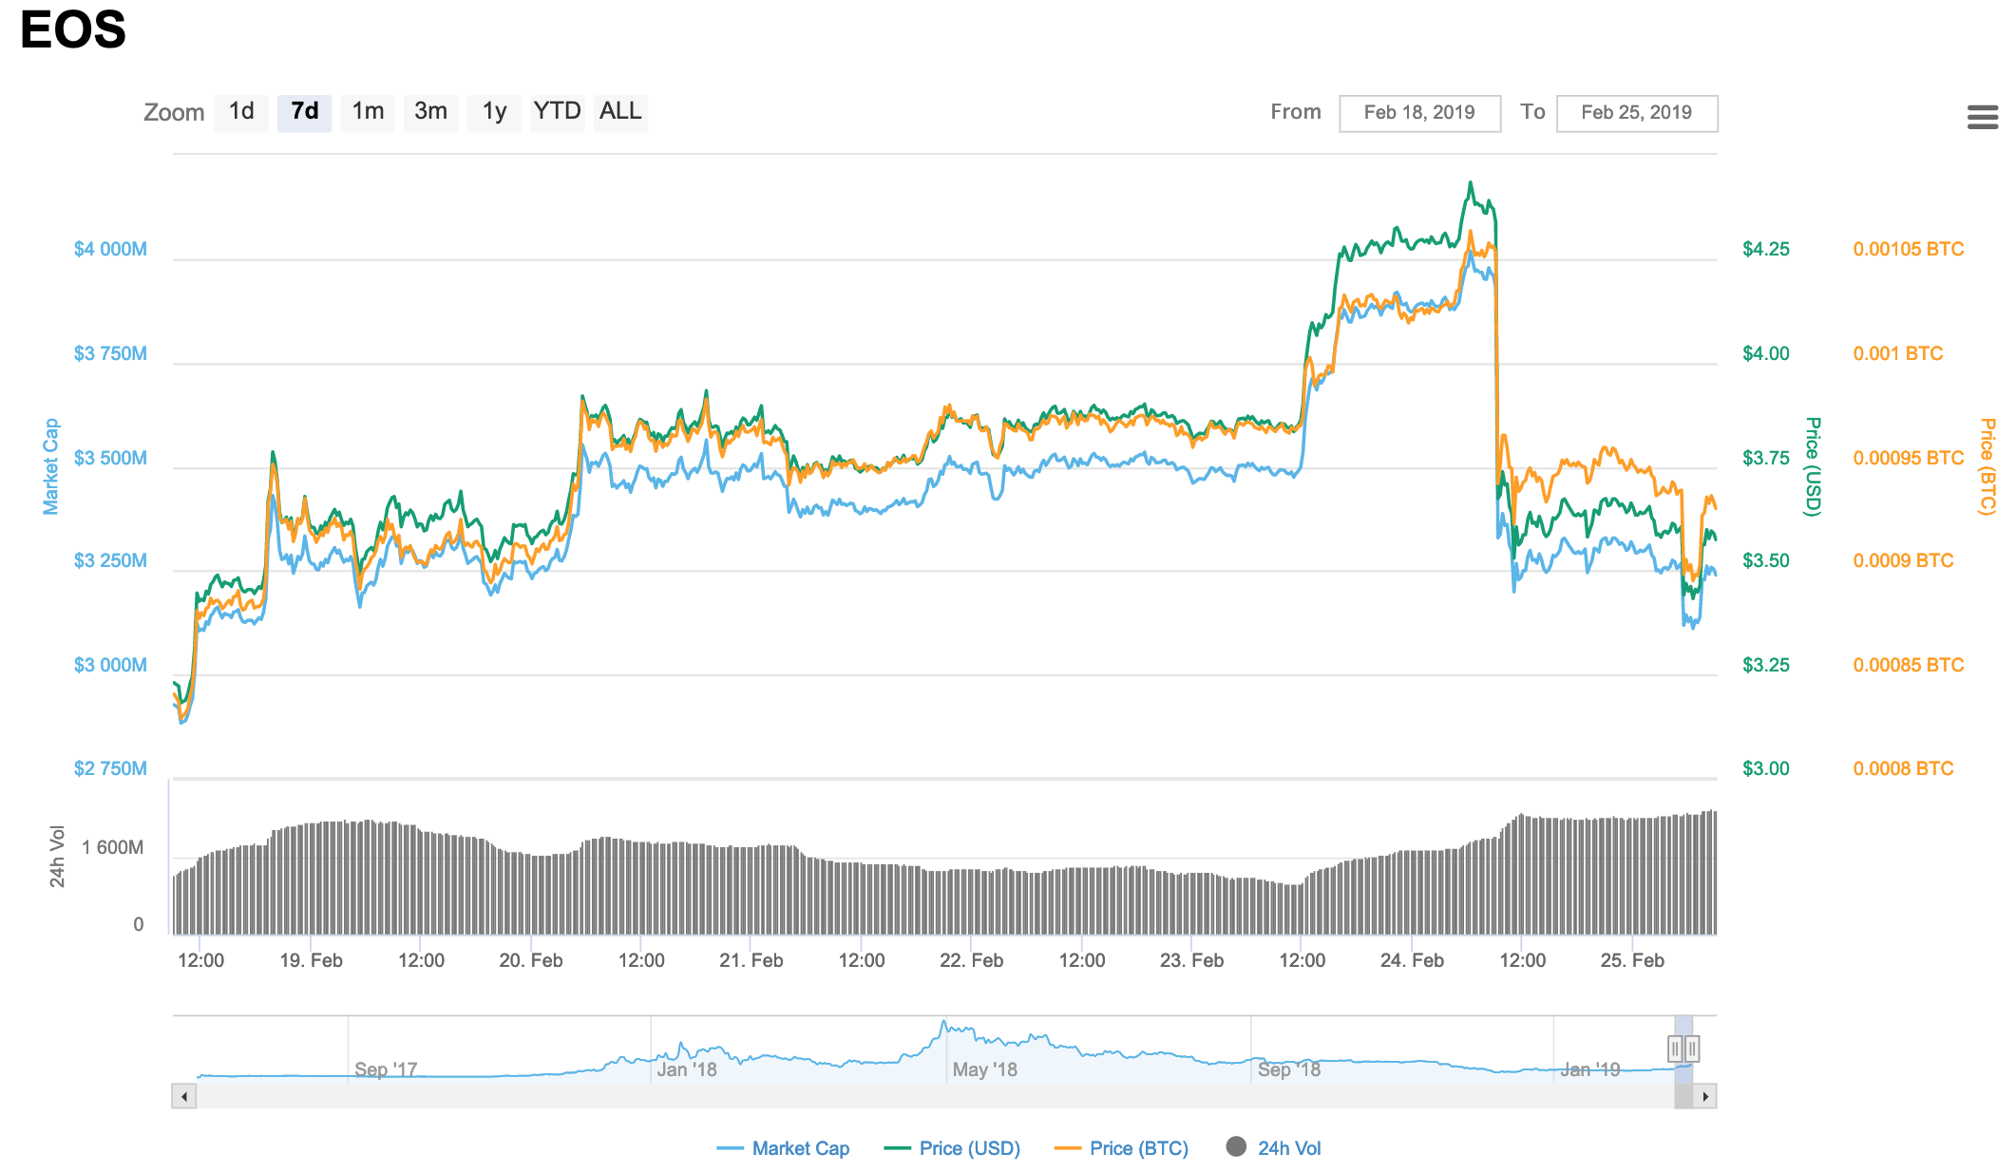
Task: Toggle Price (BTC) series in legend
Action: pos(1121,1148)
